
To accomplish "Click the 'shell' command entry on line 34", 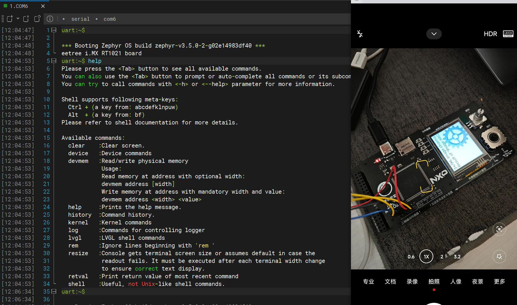I will coord(76,284).
